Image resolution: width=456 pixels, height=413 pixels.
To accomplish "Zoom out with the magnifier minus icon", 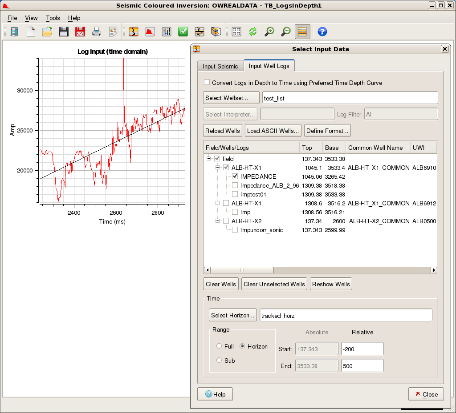I will [286, 32].
